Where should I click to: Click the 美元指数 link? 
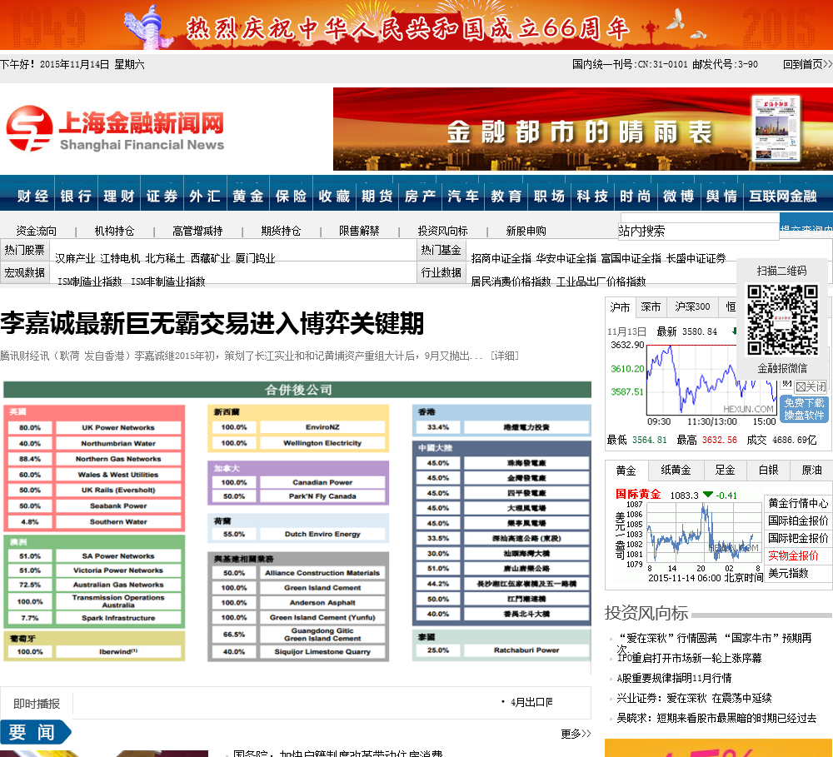coord(788,573)
